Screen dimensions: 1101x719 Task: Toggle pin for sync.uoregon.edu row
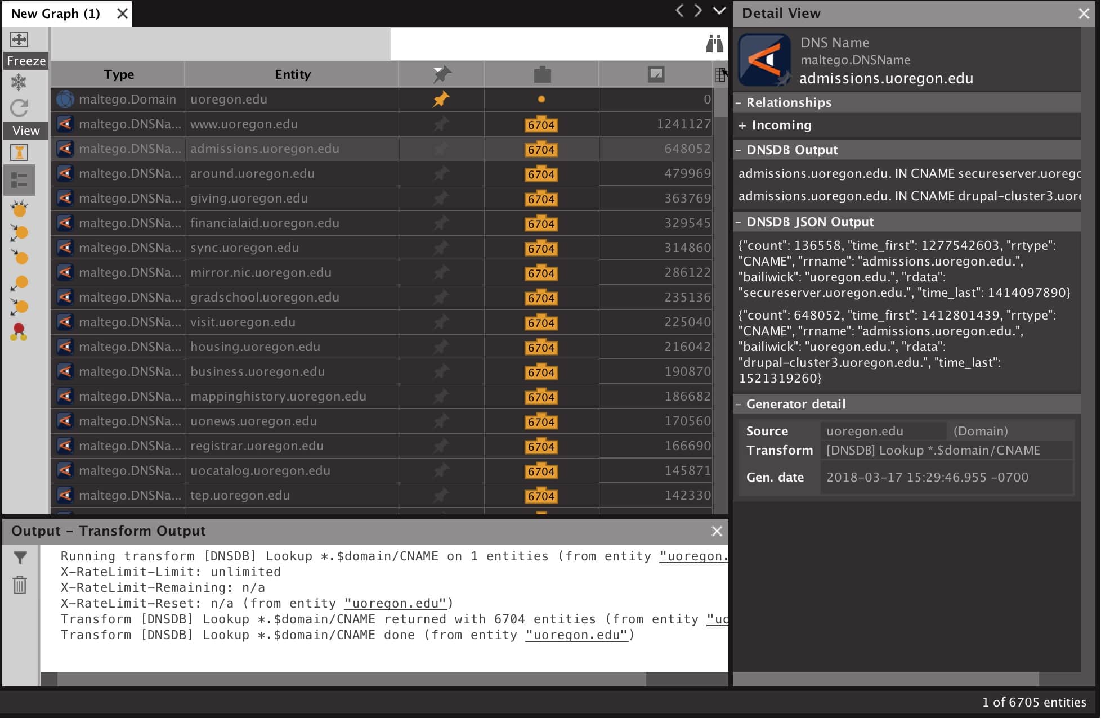[441, 248]
